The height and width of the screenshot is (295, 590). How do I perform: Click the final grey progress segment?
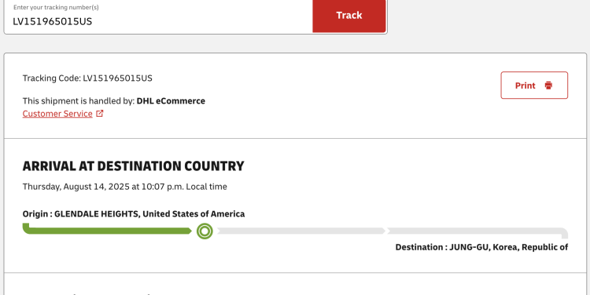point(474,231)
